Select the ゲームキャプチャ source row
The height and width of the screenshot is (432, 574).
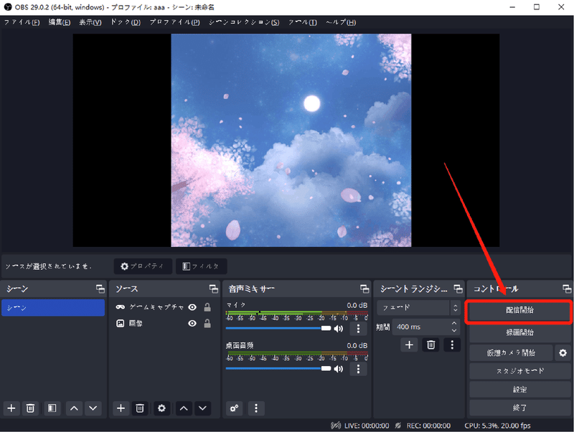[x=164, y=307]
